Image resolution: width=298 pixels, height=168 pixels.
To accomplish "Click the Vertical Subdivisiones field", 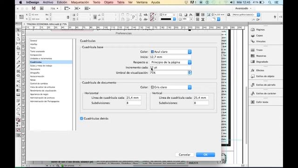I will 201,103.
